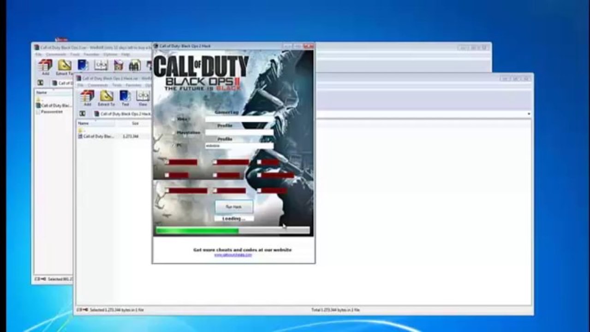
Task: Tick middle checkbox in second row of hack options
Action: point(215,176)
